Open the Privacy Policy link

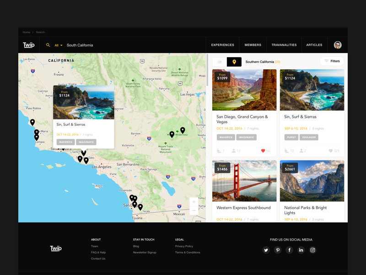[184, 246]
